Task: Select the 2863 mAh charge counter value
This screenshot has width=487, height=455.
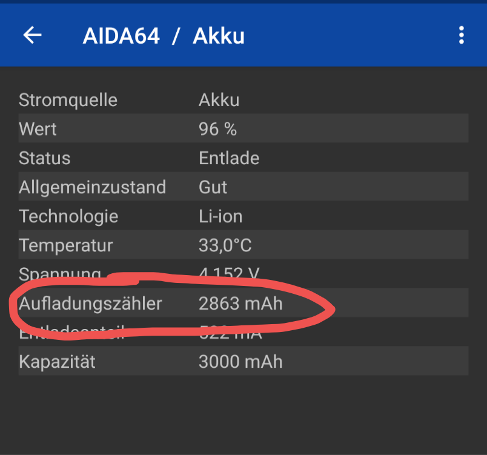Action: 240,304
